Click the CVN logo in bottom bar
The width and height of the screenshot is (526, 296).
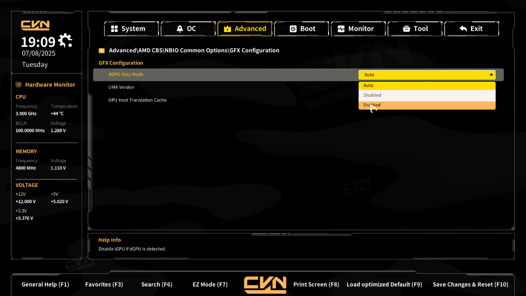265,285
